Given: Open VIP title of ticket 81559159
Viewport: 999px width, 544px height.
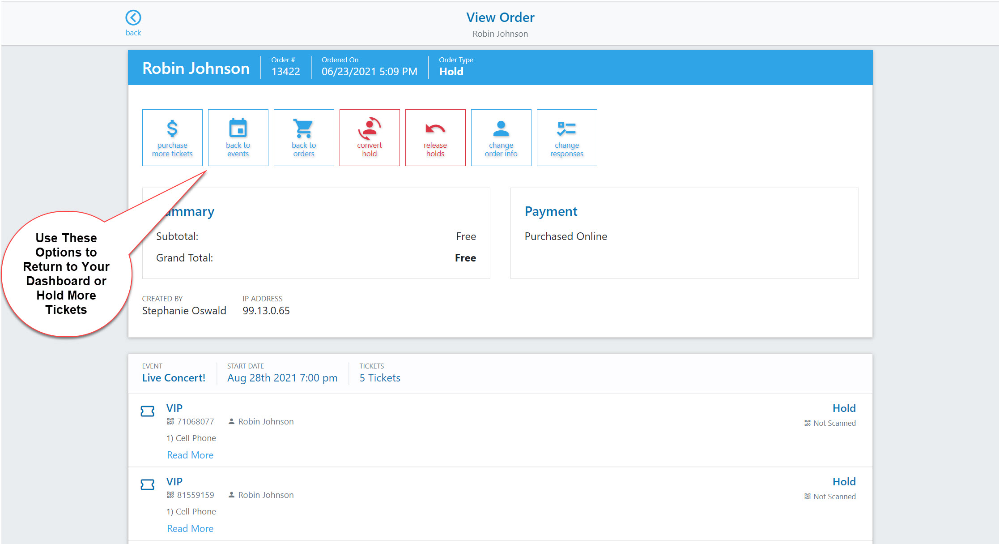Looking at the screenshot, I should (174, 481).
